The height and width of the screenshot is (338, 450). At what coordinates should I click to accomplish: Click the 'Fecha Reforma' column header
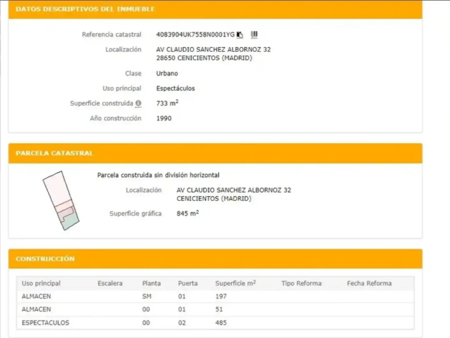coord(369,283)
